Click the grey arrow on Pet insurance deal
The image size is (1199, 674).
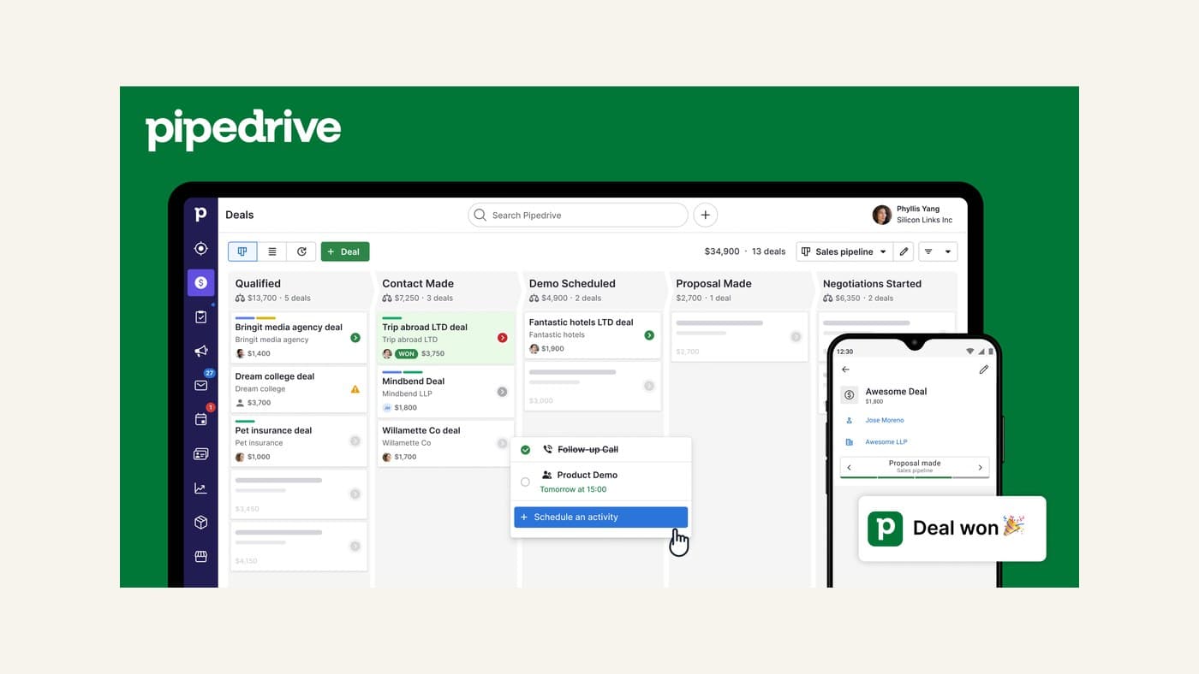[355, 441]
